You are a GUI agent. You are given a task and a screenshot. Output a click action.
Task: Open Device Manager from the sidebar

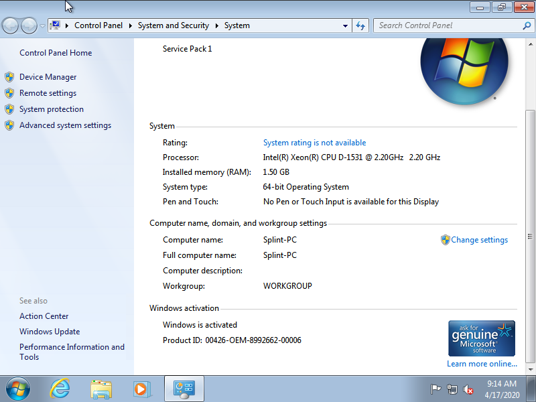(x=48, y=77)
